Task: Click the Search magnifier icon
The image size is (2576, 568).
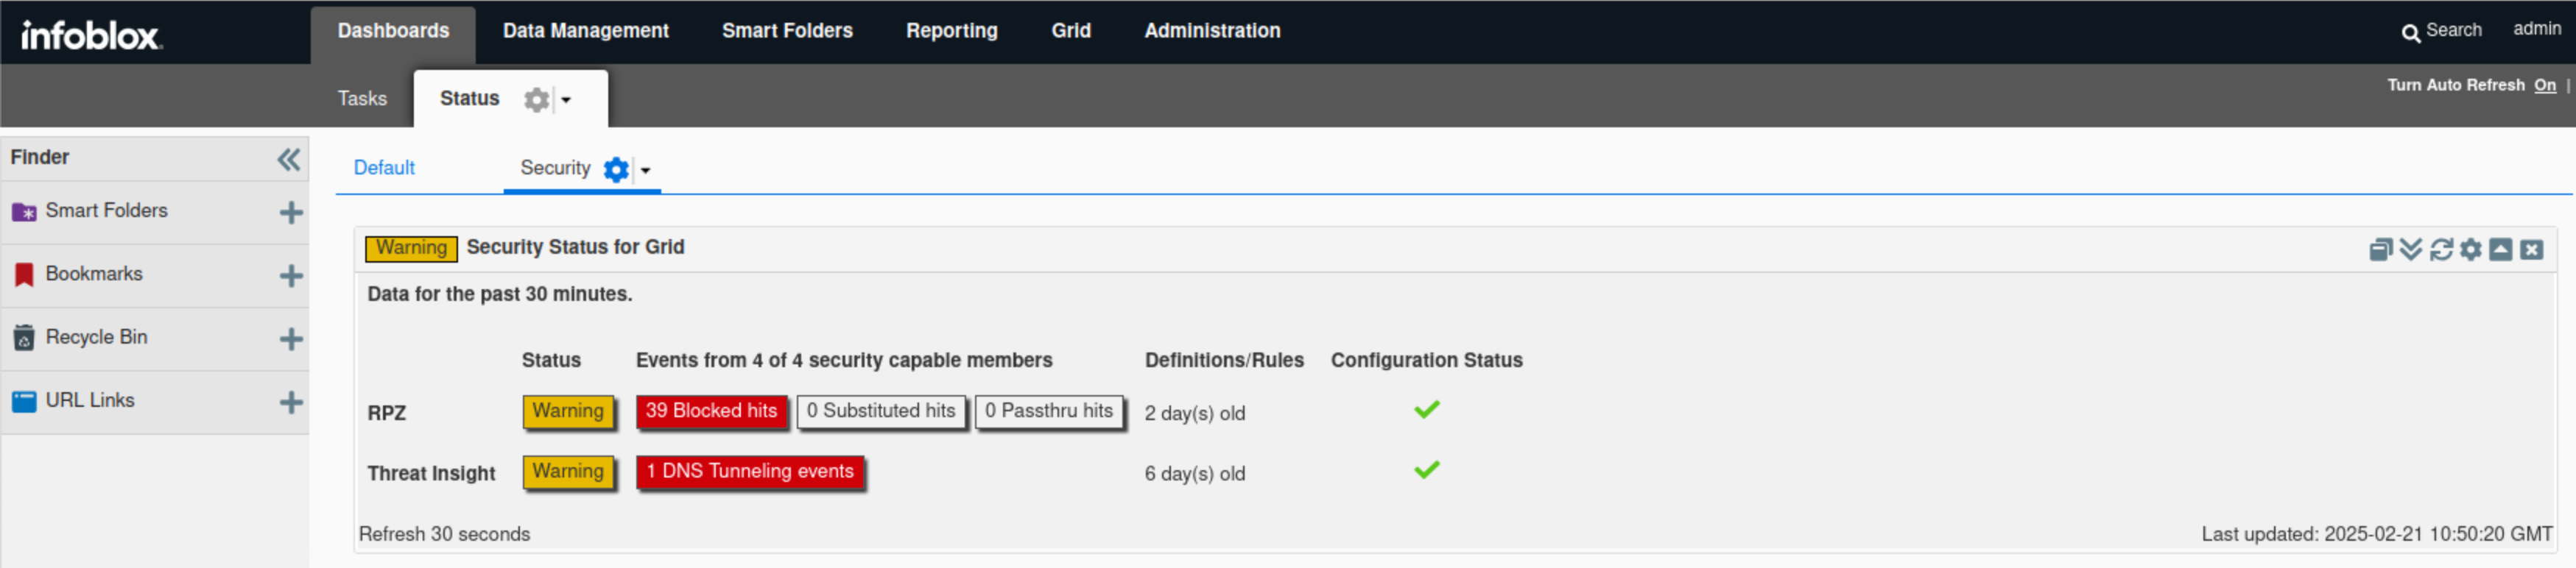Action: coord(2410,32)
